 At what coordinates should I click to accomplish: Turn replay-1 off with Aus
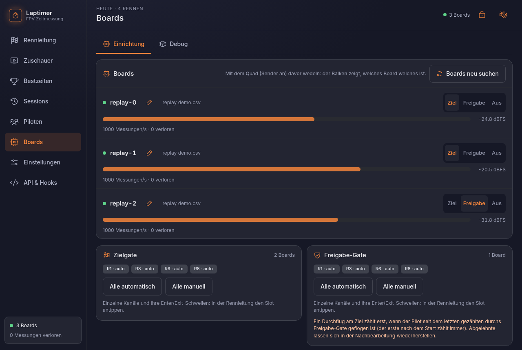[497, 153]
